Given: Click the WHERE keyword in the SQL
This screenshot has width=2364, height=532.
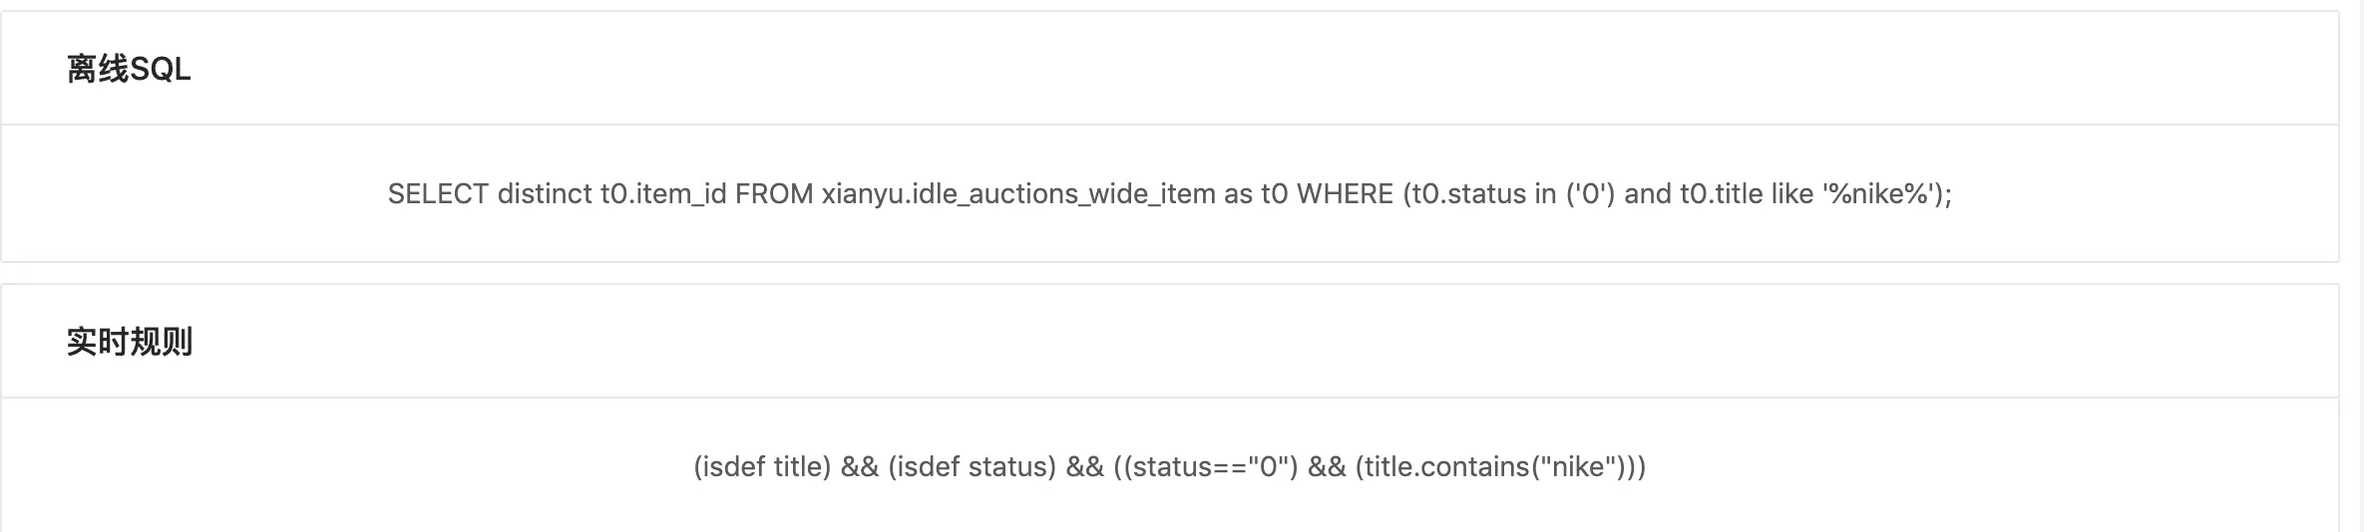Looking at the screenshot, I should [x=1345, y=193].
